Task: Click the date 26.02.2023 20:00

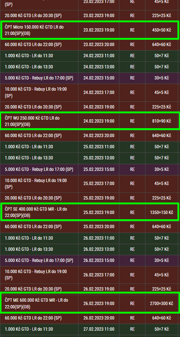Action: (x=99, y=318)
